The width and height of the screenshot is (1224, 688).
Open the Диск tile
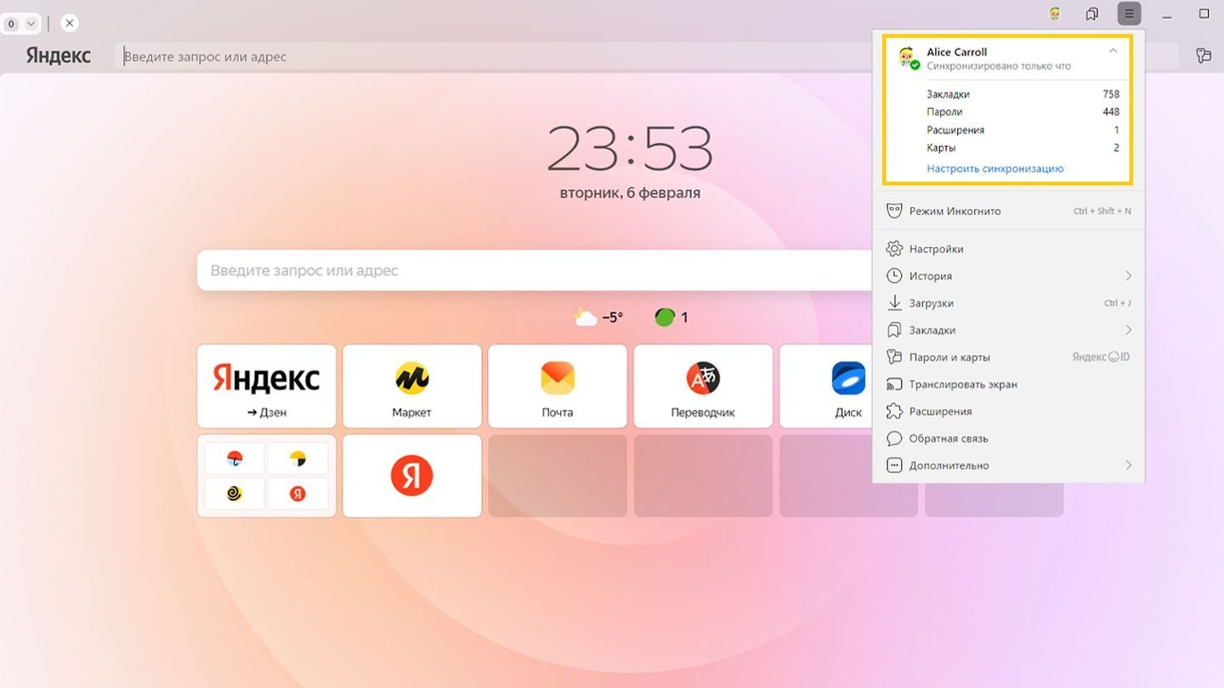tap(826, 386)
